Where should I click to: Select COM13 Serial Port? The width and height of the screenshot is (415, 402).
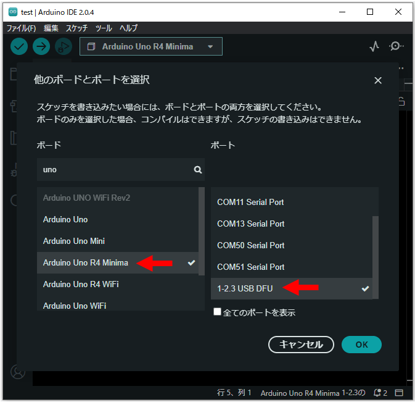pyautogui.click(x=292, y=224)
